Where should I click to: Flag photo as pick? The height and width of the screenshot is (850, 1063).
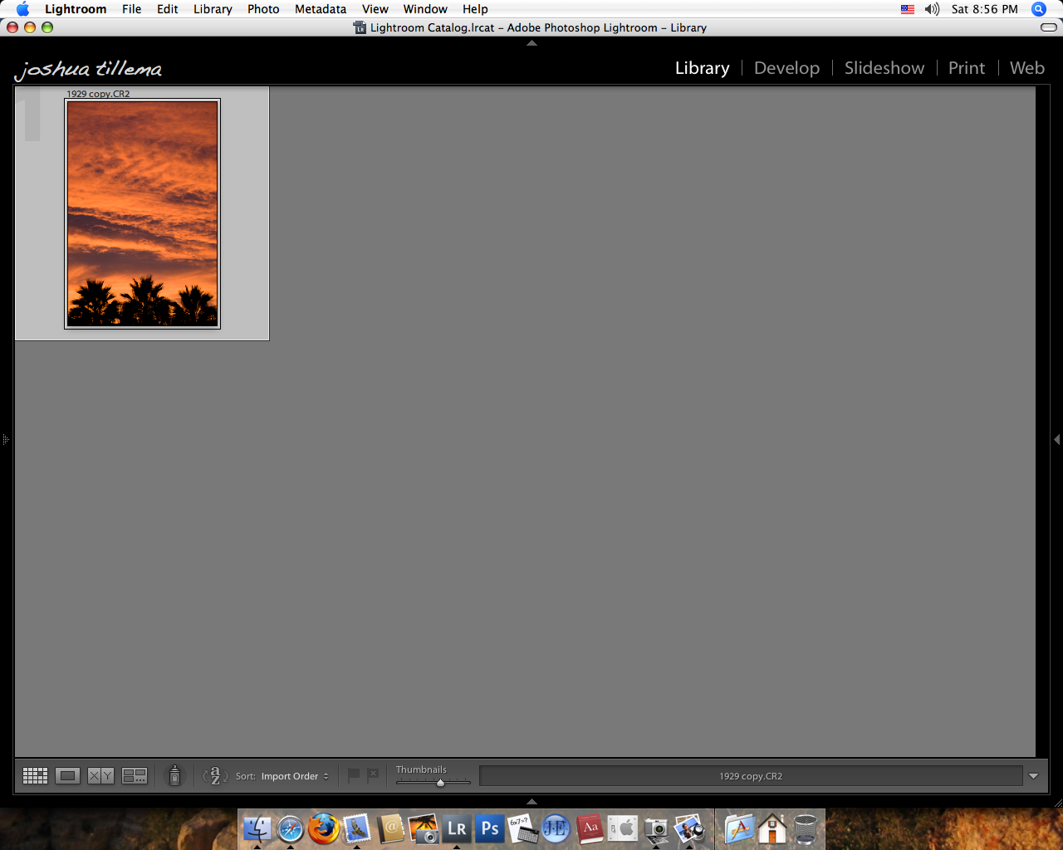coord(354,774)
